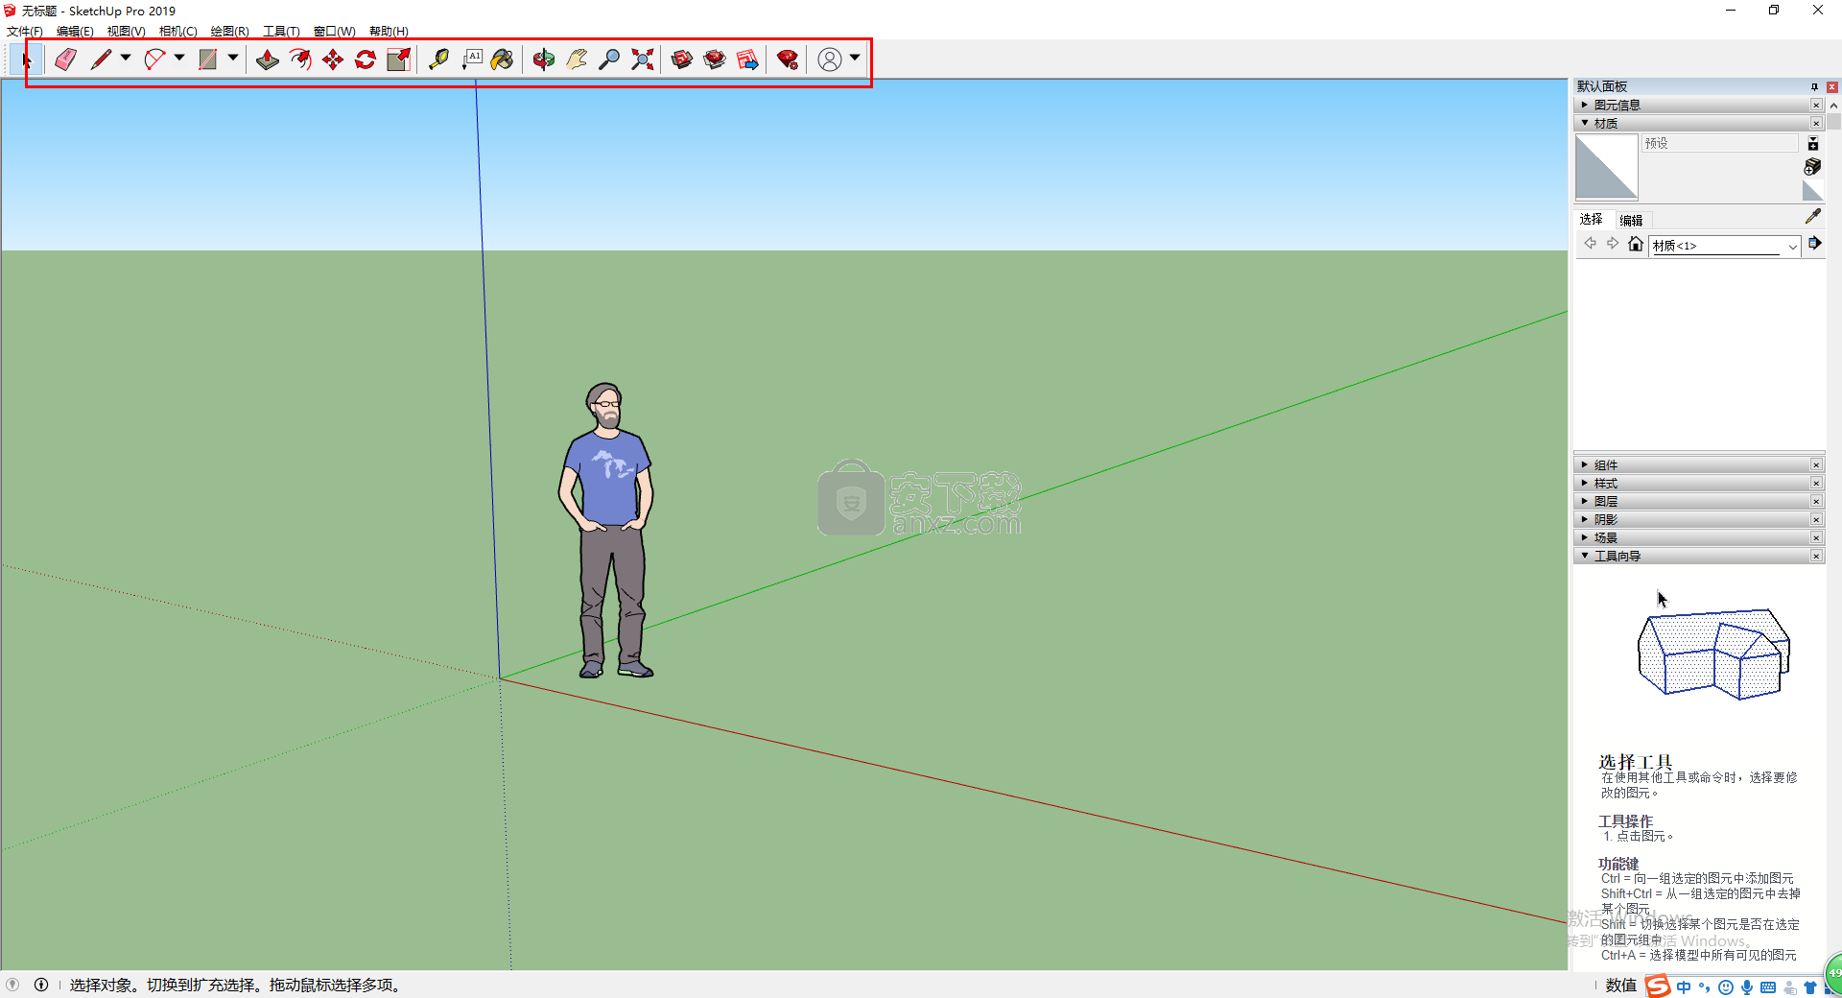Select the pink Eraser tool
This screenshot has height=998, width=1842.
point(65,59)
